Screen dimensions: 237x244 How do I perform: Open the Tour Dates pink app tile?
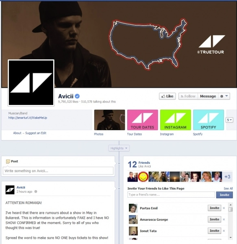142,120
